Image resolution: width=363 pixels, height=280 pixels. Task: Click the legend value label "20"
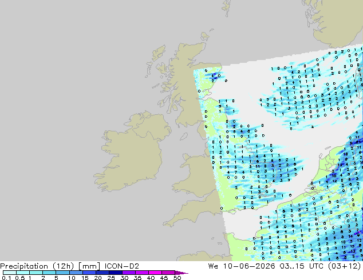click(x=98, y=278)
